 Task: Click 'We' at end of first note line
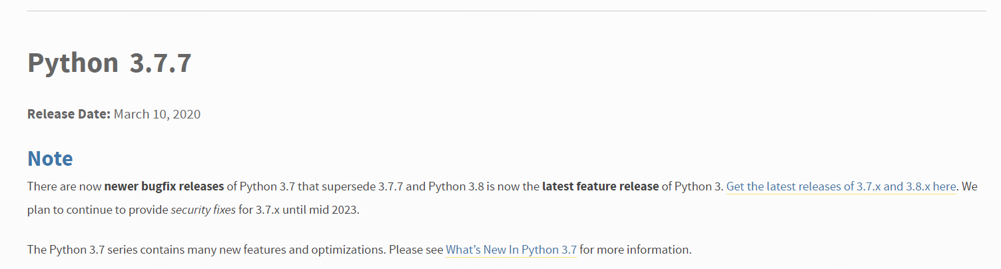coord(969,186)
